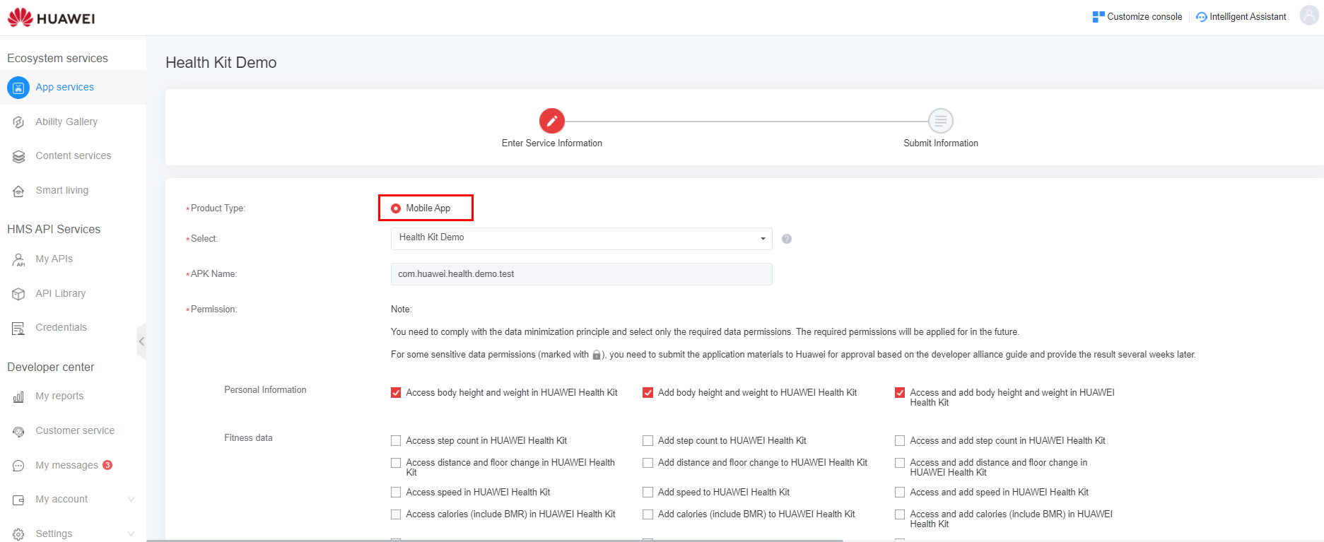Screen dimensions: 1324x542
Task: Check Access distance and floor change permission
Action: (396, 463)
